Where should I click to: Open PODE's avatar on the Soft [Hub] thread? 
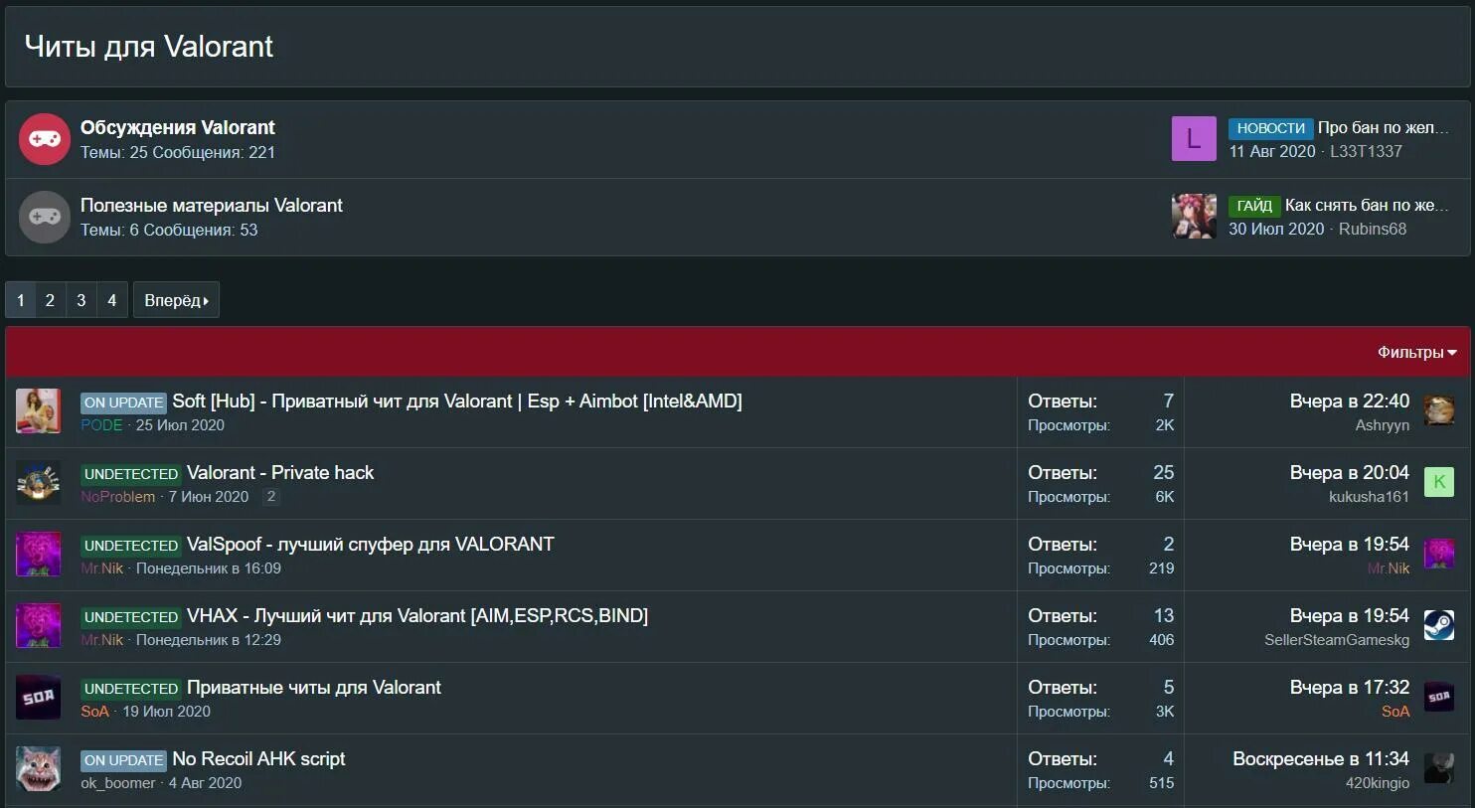[x=39, y=411]
